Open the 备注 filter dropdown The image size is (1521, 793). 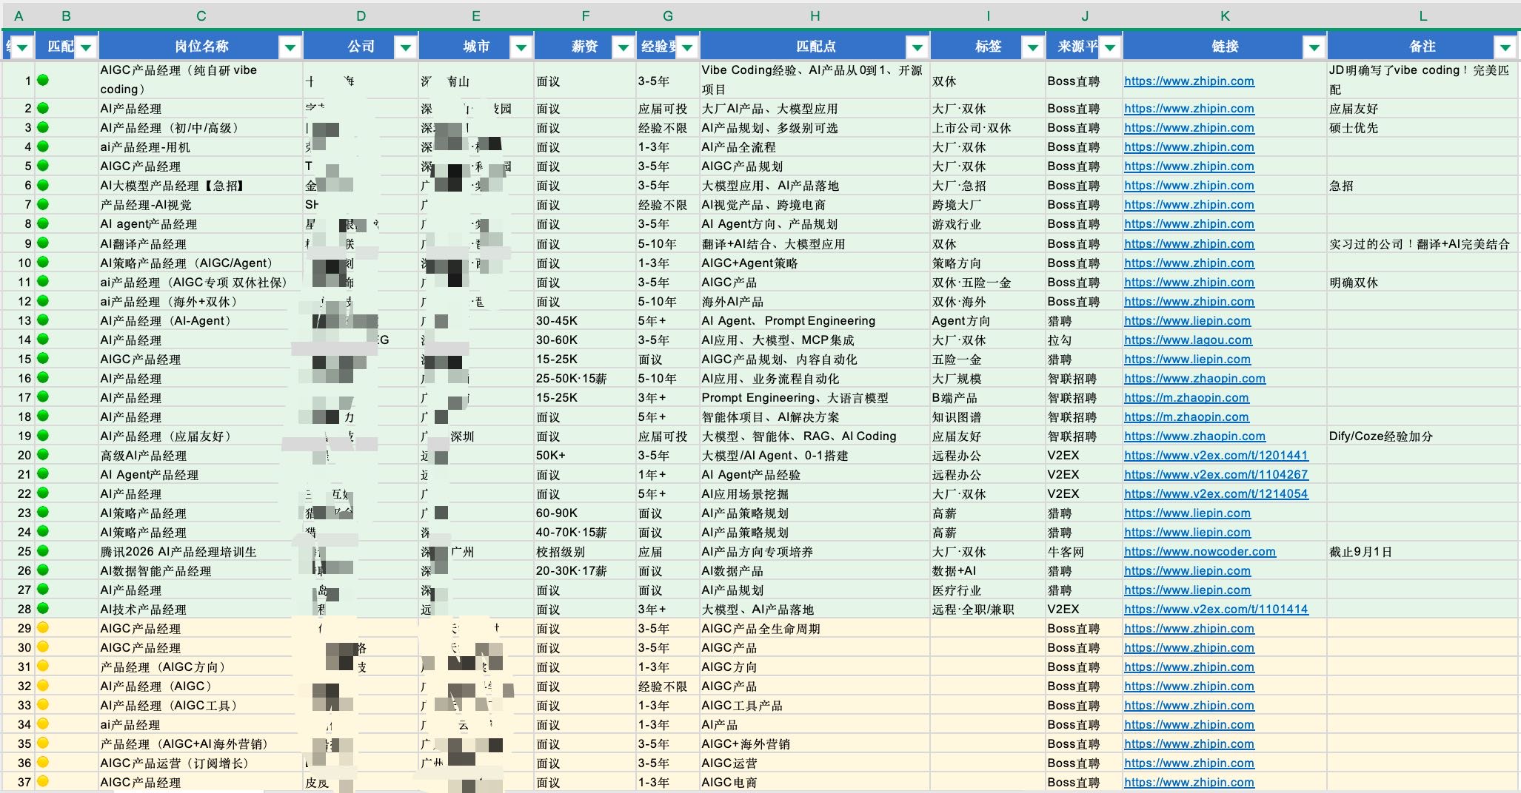tap(1505, 48)
